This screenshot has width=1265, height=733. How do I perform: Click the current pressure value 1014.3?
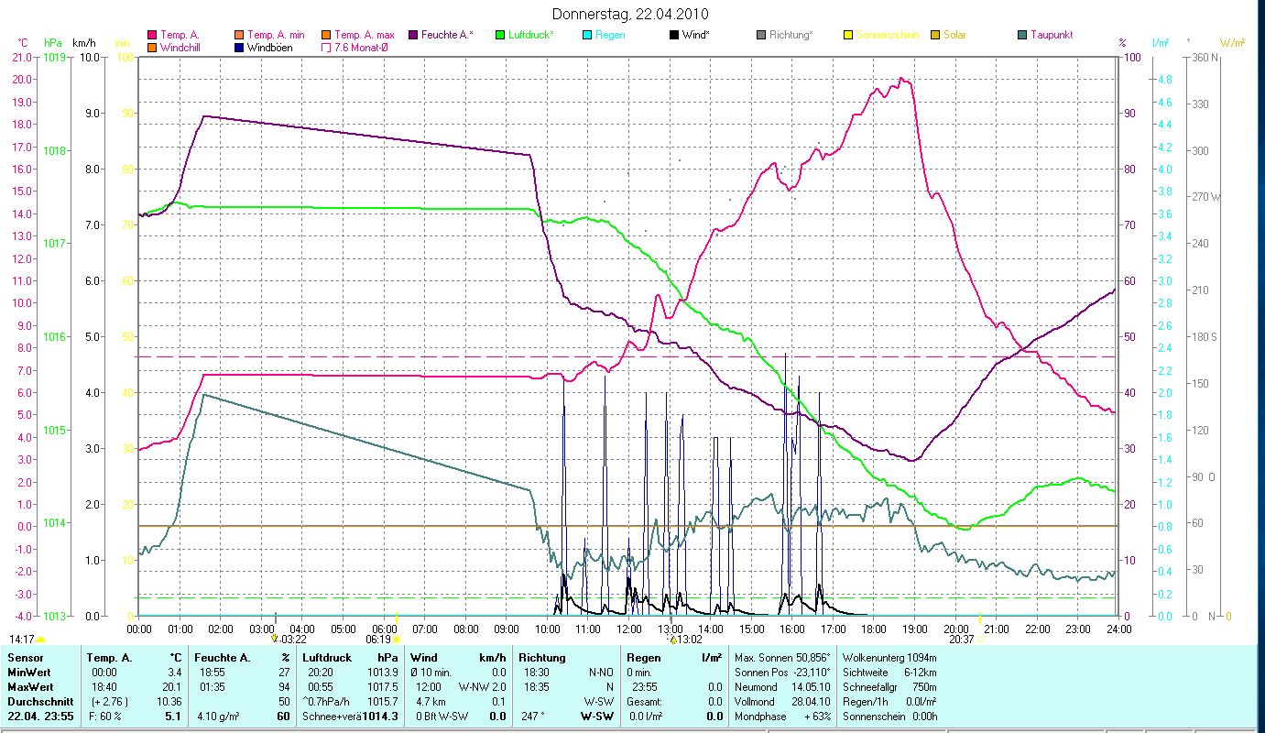coord(381,717)
